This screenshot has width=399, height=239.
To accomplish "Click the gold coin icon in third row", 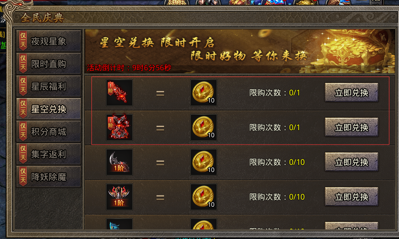I will [x=203, y=162].
